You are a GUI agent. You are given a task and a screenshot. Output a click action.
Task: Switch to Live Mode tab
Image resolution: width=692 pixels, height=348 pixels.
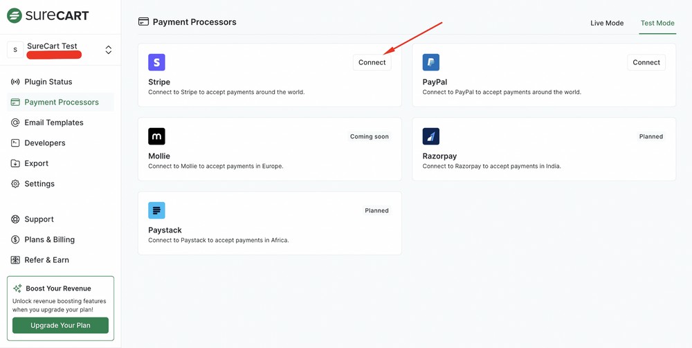click(x=607, y=23)
